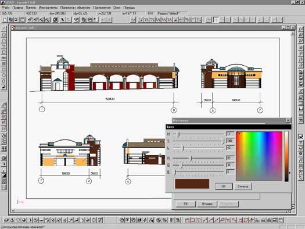305x229 pixels.
Task: Click the H hue slider in color dialog
Action: click(x=198, y=134)
